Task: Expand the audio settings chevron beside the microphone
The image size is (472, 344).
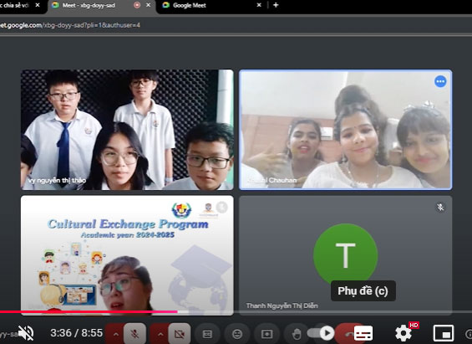Action: 115,334
